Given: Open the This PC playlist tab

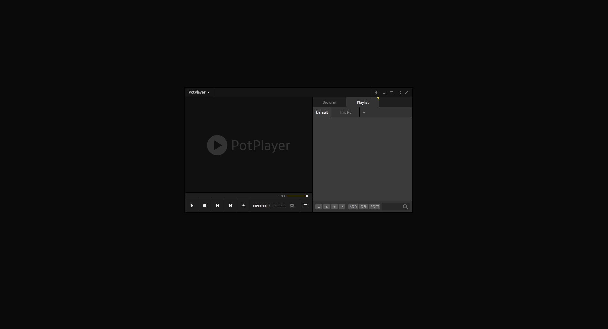Looking at the screenshot, I should click(345, 112).
